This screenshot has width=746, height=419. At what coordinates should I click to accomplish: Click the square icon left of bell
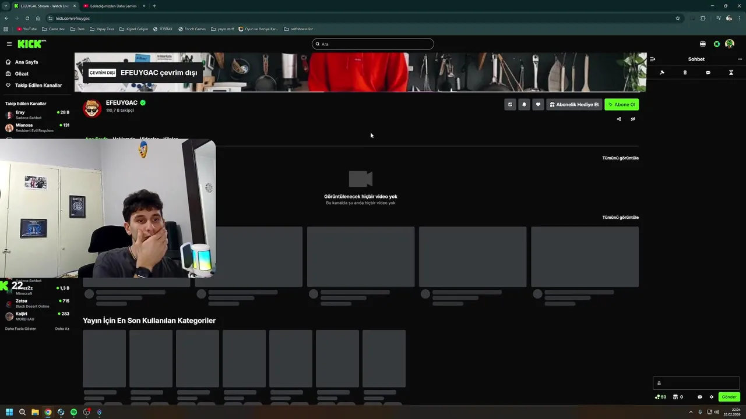510,105
